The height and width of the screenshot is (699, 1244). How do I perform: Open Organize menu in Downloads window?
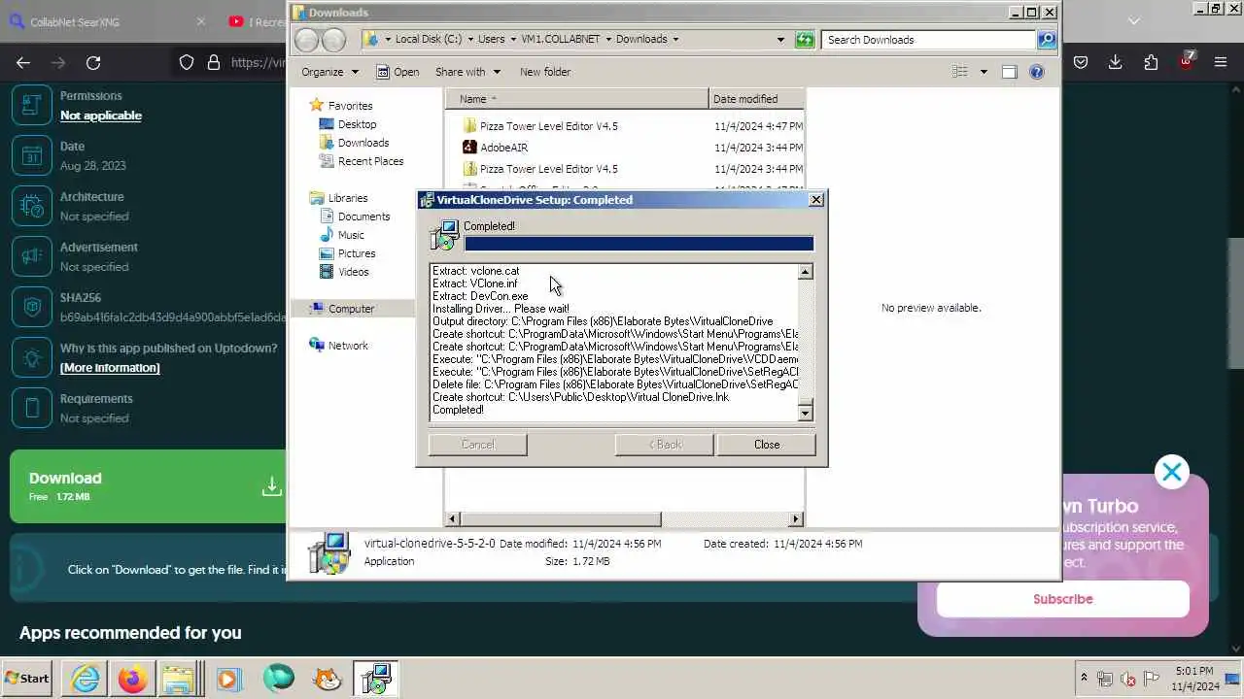329,72
